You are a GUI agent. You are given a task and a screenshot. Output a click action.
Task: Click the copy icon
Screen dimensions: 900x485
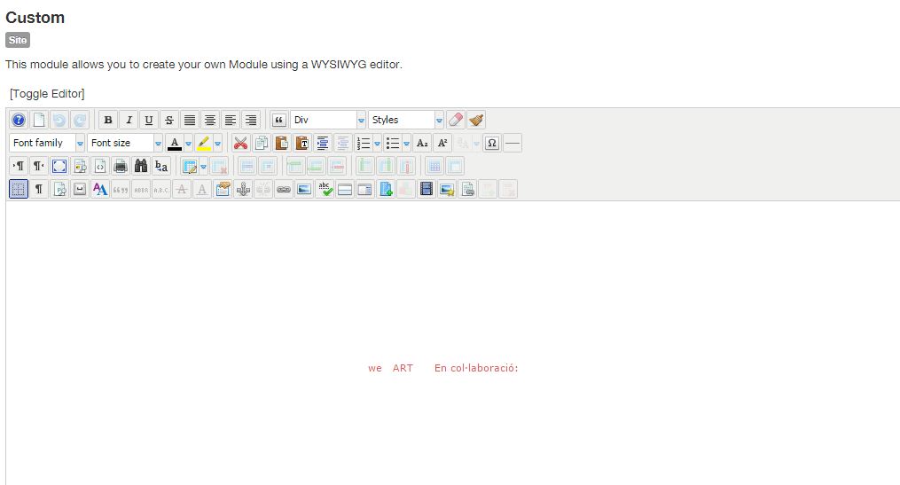262,143
